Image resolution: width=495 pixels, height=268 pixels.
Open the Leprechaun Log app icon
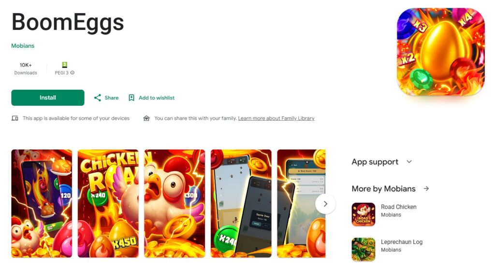364,249
